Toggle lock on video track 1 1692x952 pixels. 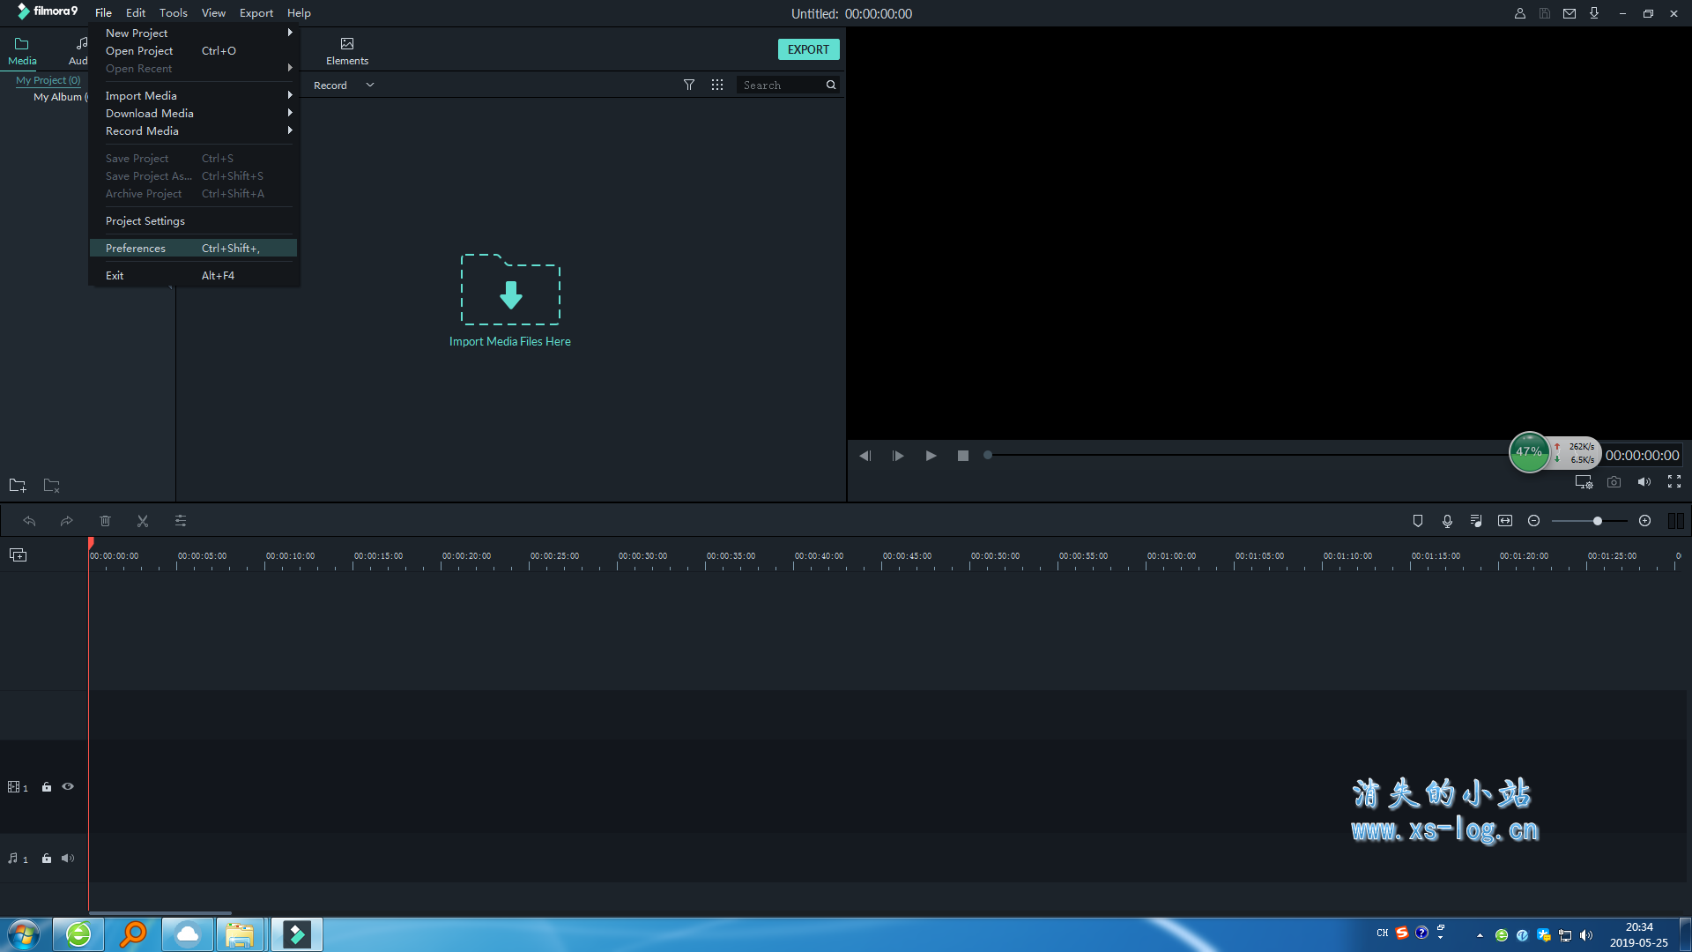coord(47,787)
